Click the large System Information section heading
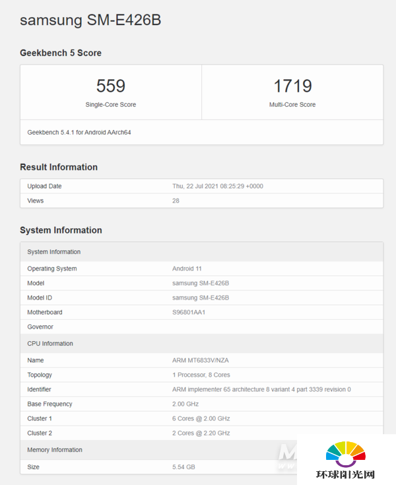Image resolution: width=396 pixels, height=485 pixels. [61, 230]
